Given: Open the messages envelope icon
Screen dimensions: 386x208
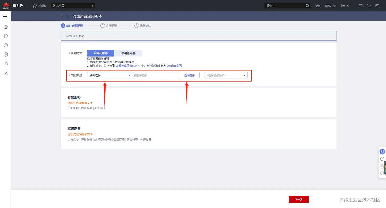Looking at the screenshot, I should tap(377, 6).
